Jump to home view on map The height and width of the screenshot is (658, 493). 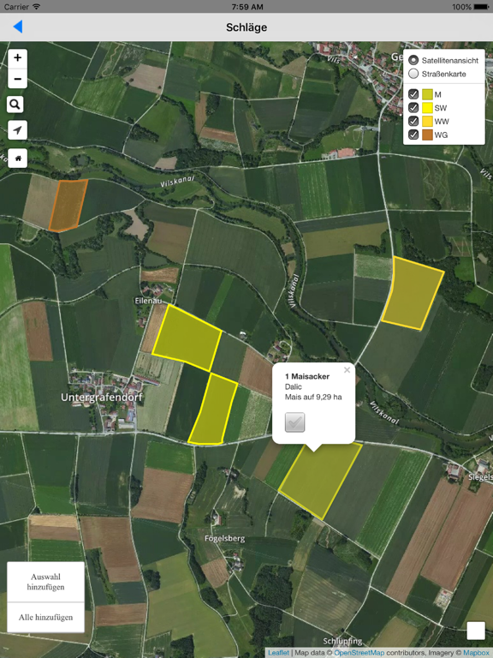pos(18,159)
